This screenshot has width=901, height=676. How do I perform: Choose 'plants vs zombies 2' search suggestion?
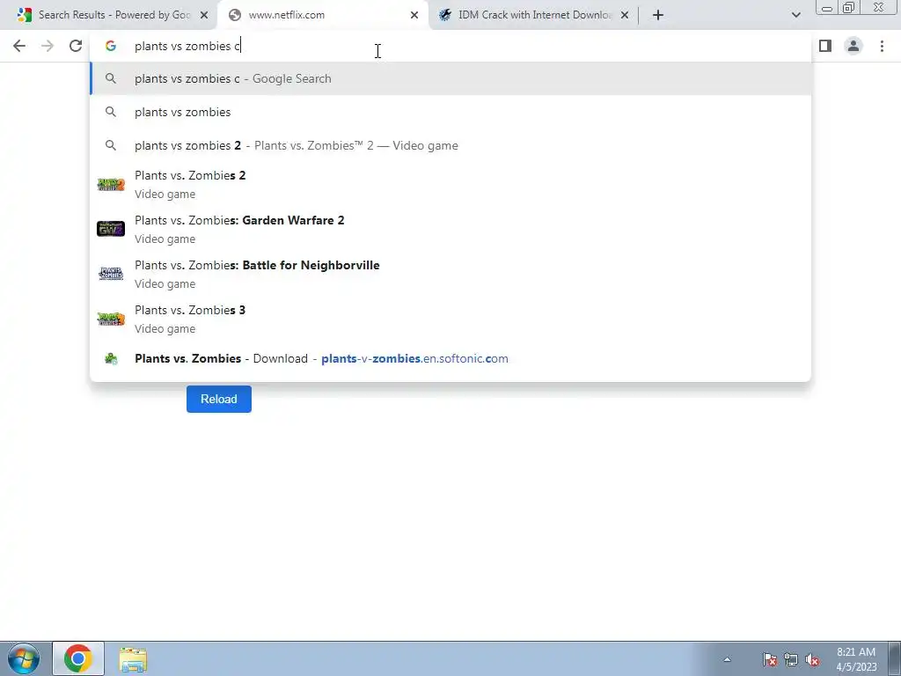coord(450,145)
